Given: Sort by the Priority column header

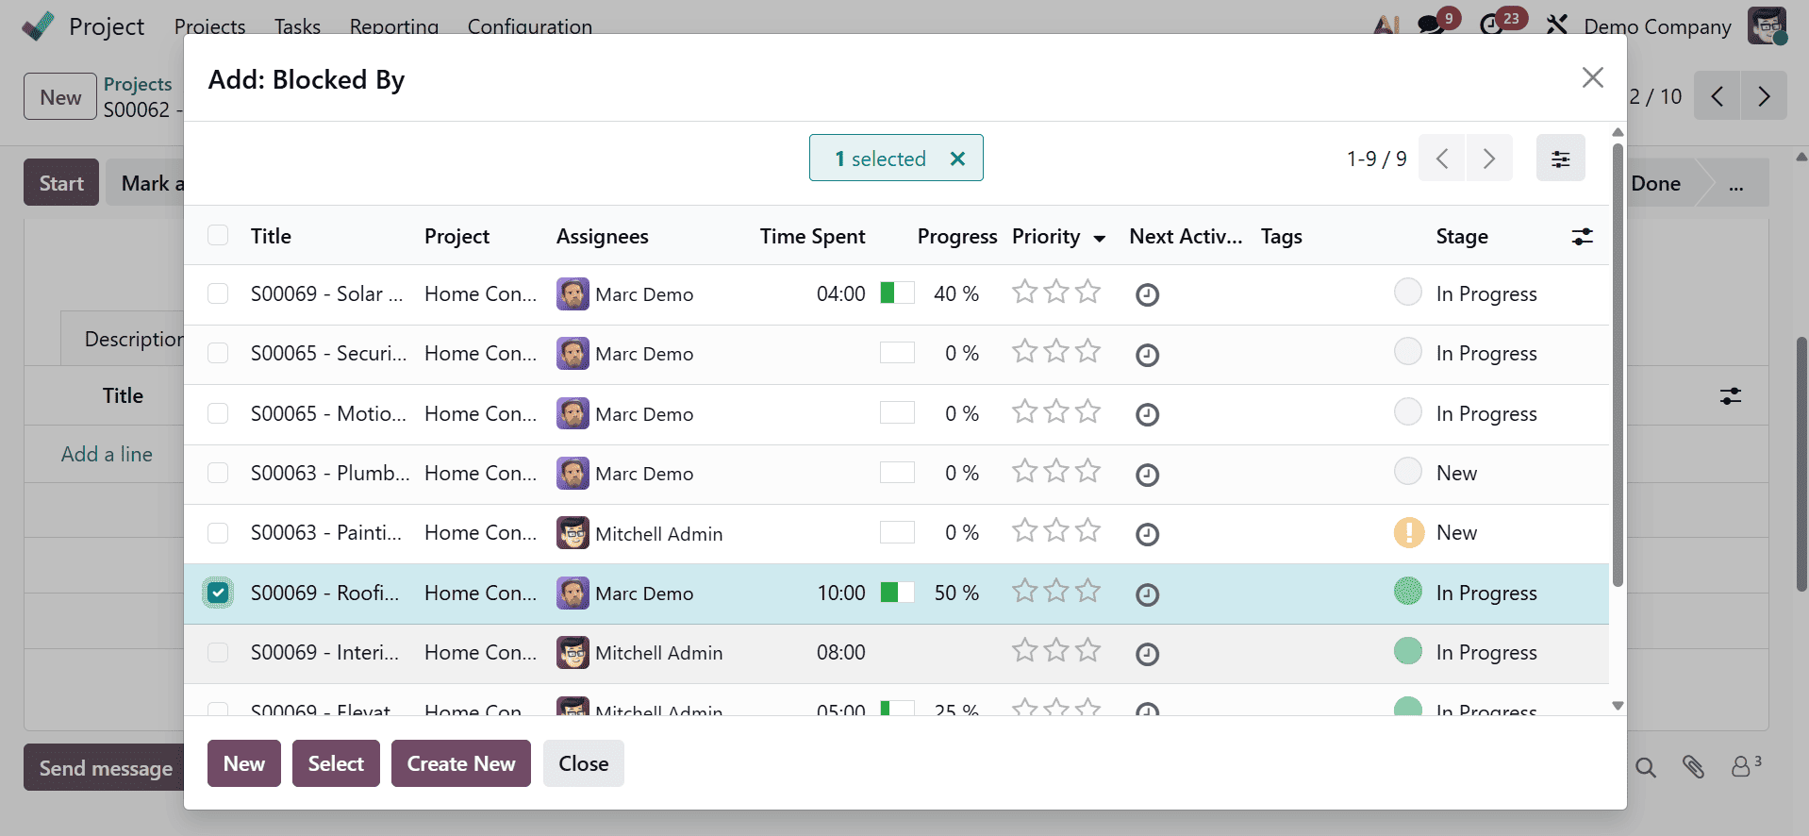Looking at the screenshot, I should (x=1058, y=236).
